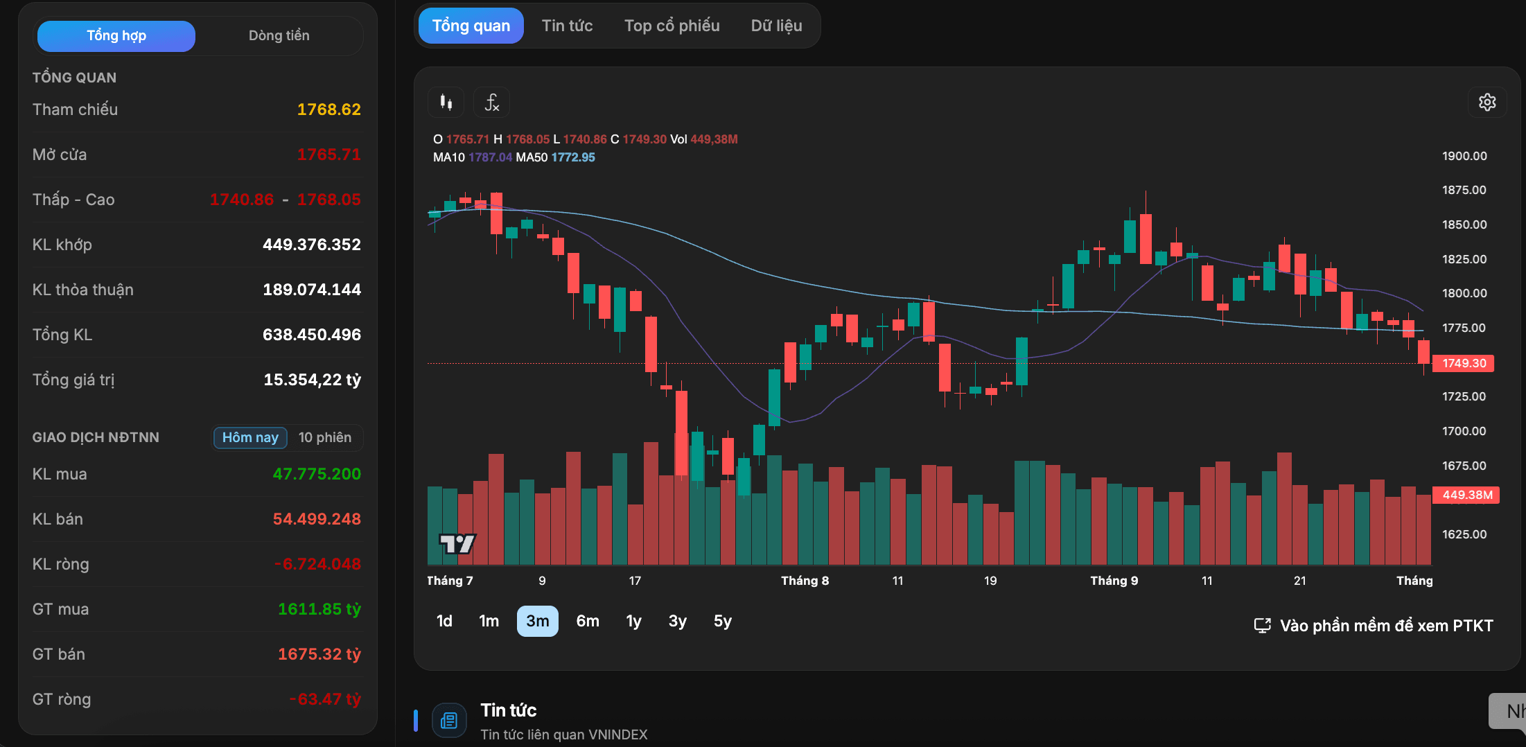Click the Tham chiếu value 1768.62
1526x747 pixels.
328,109
